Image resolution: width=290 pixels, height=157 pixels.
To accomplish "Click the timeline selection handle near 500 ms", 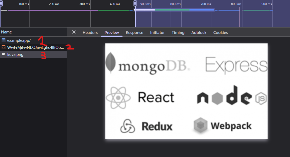I will [135, 3].
